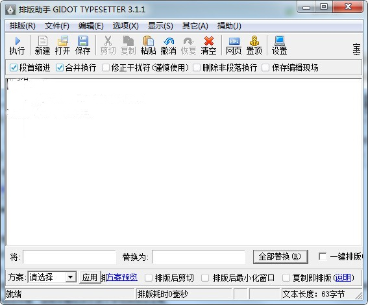
Task: Enable 排版后剪切 checkbox
Action: point(149,278)
